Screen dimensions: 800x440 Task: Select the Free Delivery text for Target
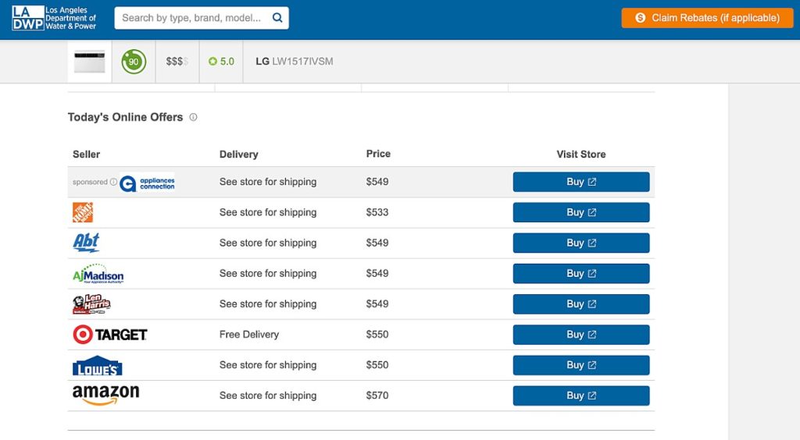[249, 335]
